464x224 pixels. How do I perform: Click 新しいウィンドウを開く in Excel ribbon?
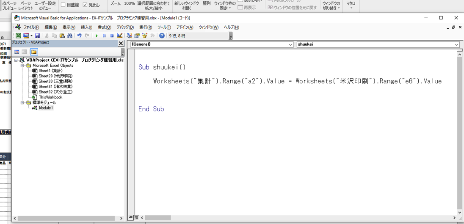pyautogui.click(x=187, y=5)
